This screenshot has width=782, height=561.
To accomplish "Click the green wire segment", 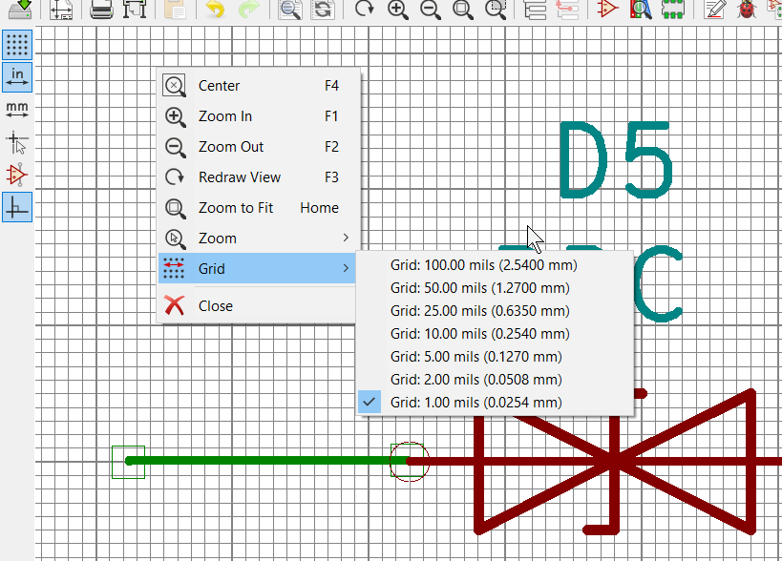I will click(x=258, y=461).
